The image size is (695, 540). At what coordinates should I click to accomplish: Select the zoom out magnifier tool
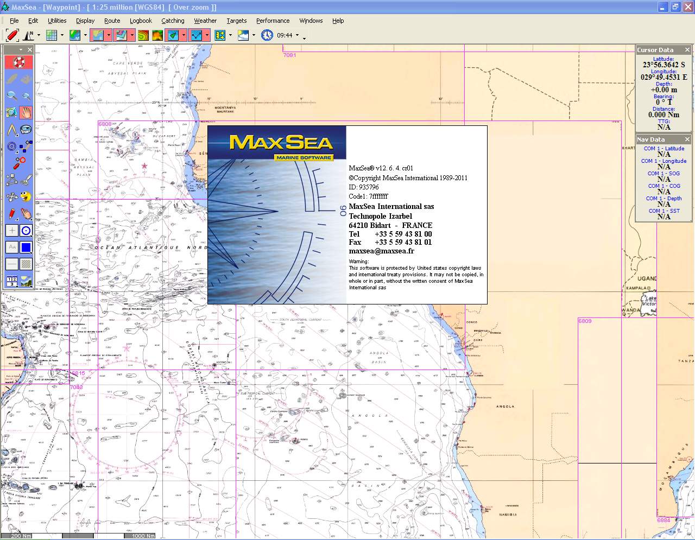(26, 96)
